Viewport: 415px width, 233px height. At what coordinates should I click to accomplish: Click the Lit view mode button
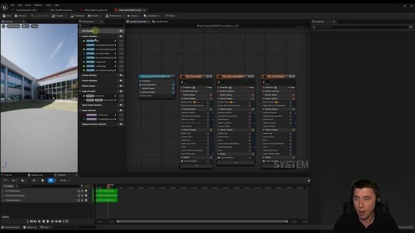point(26,26)
